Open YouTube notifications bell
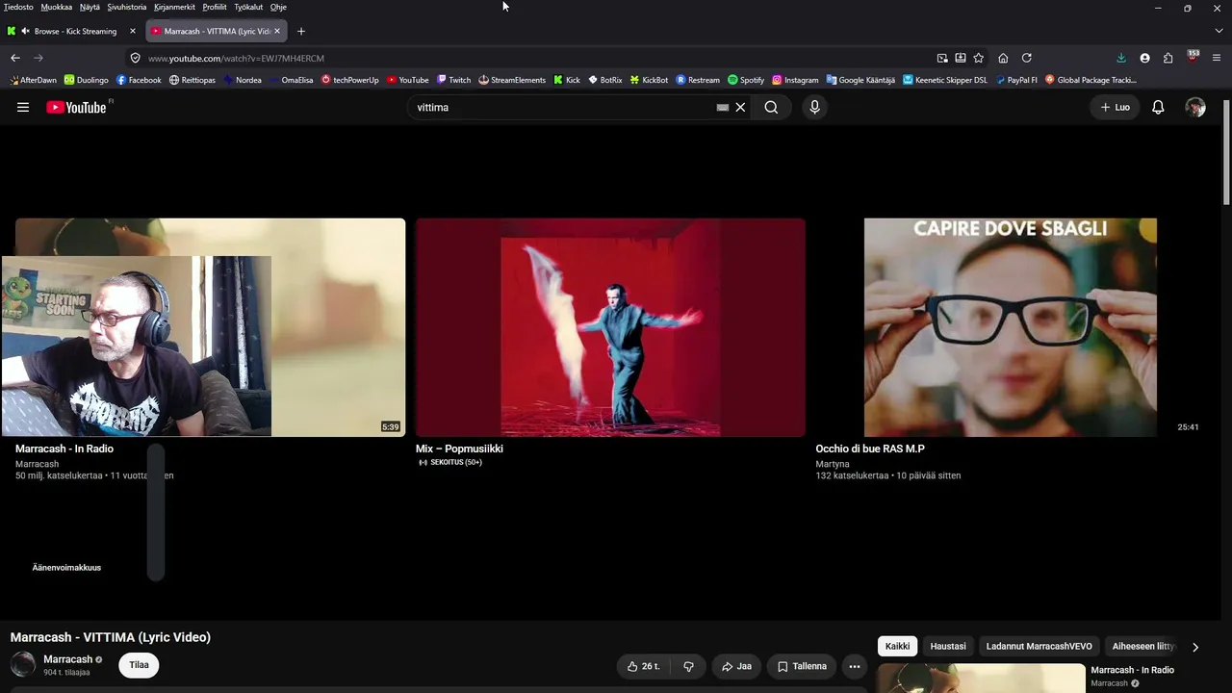The height and width of the screenshot is (693, 1232). click(1158, 108)
